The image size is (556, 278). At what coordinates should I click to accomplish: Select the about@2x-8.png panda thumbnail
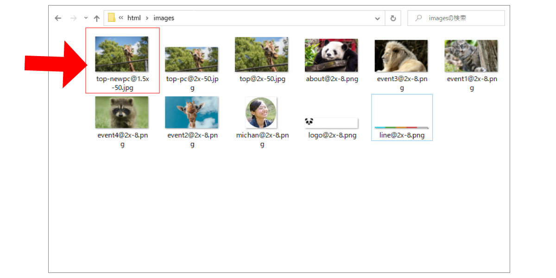point(331,55)
